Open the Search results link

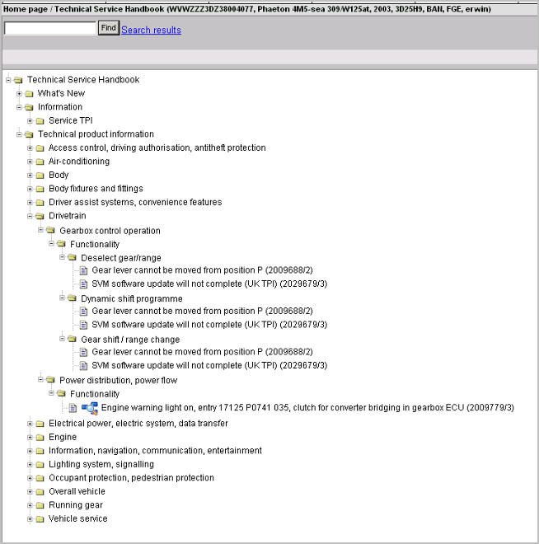click(x=151, y=30)
